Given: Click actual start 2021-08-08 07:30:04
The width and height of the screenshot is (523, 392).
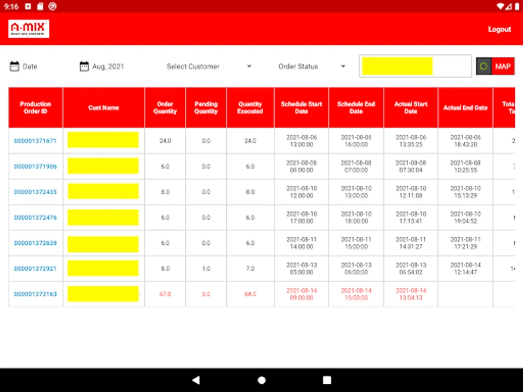Looking at the screenshot, I should coord(411,166).
